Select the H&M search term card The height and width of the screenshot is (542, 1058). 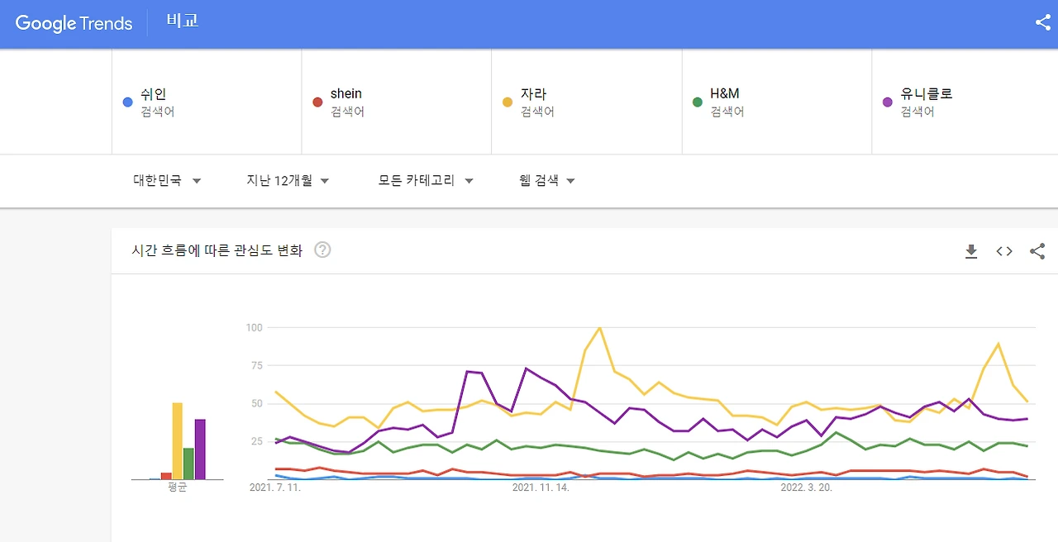(776, 102)
